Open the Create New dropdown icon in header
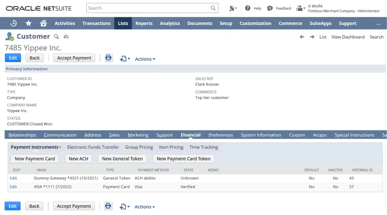This screenshot has width=387, height=215. (x=233, y=8)
